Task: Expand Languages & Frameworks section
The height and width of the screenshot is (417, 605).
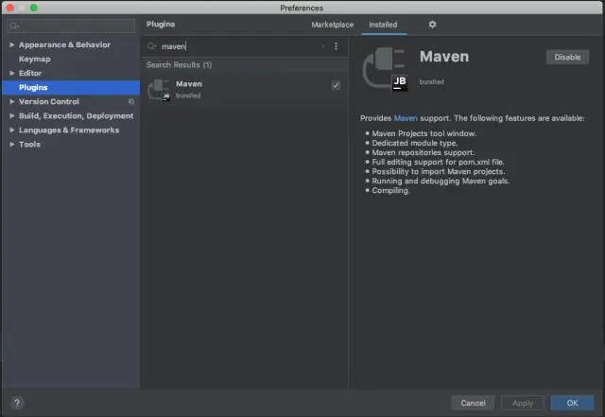Action: click(x=12, y=130)
